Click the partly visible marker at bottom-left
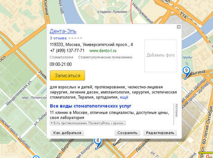This screenshot has height=158, width=213. (x=36, y=157)
